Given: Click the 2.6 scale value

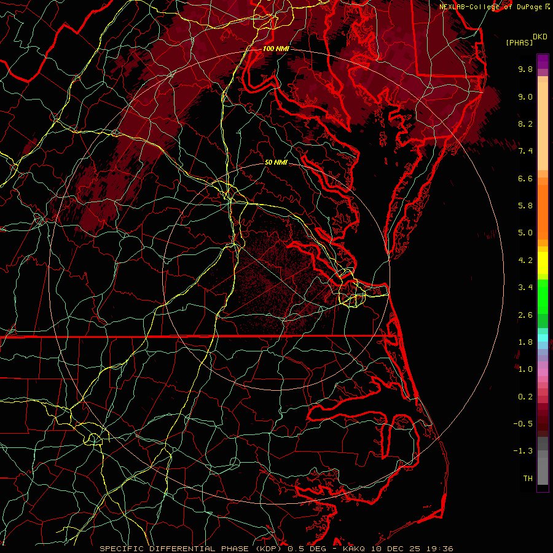Looking at the screenshot, I should click(x=525, y=315).
